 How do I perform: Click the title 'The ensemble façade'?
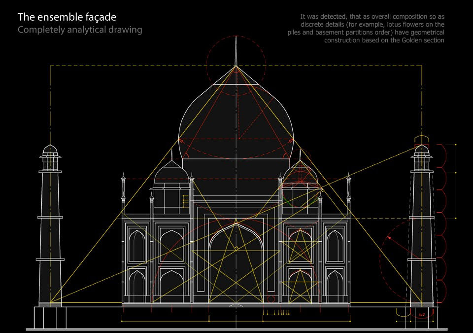(x=67, y=16)
